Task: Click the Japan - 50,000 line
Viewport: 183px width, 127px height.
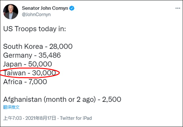Action: tap(28, 64)
